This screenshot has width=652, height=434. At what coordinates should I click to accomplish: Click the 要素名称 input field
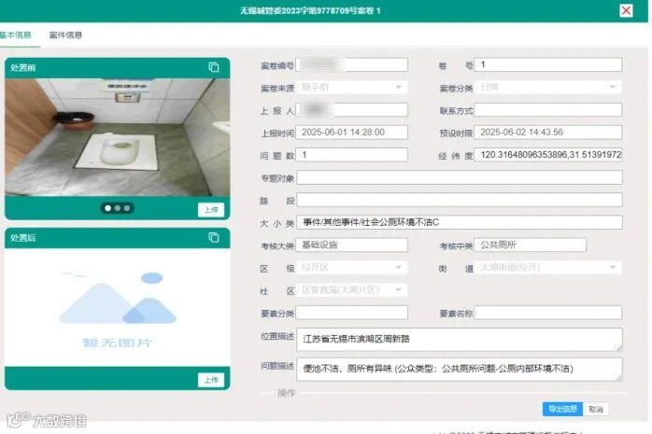(x=548, y=313)
